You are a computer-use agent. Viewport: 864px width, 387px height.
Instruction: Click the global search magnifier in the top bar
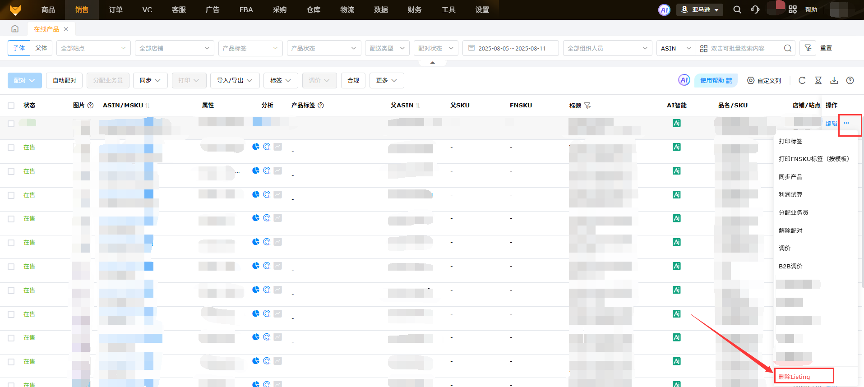(737, 9)
